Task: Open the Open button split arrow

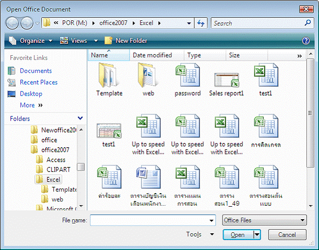Action: (x=257, y=235)
